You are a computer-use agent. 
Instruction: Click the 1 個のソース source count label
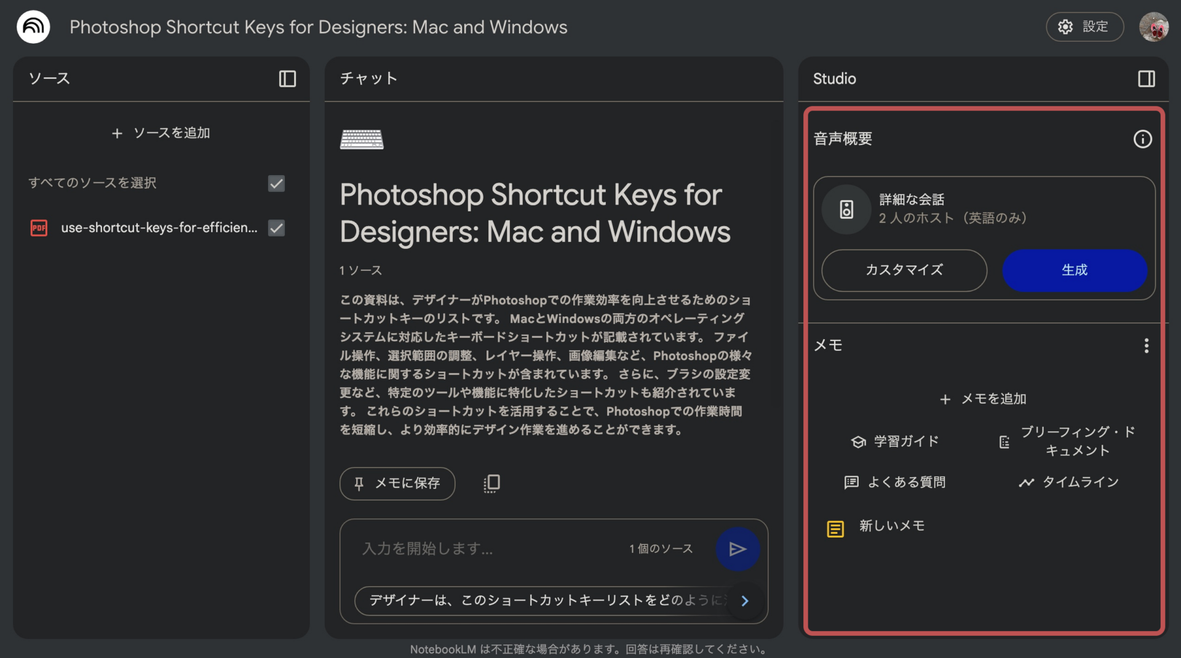pyautogui.click(x=661, y=549)
